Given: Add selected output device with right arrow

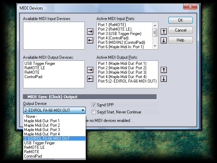Looking at the screenshot, I should click(90, 70).
